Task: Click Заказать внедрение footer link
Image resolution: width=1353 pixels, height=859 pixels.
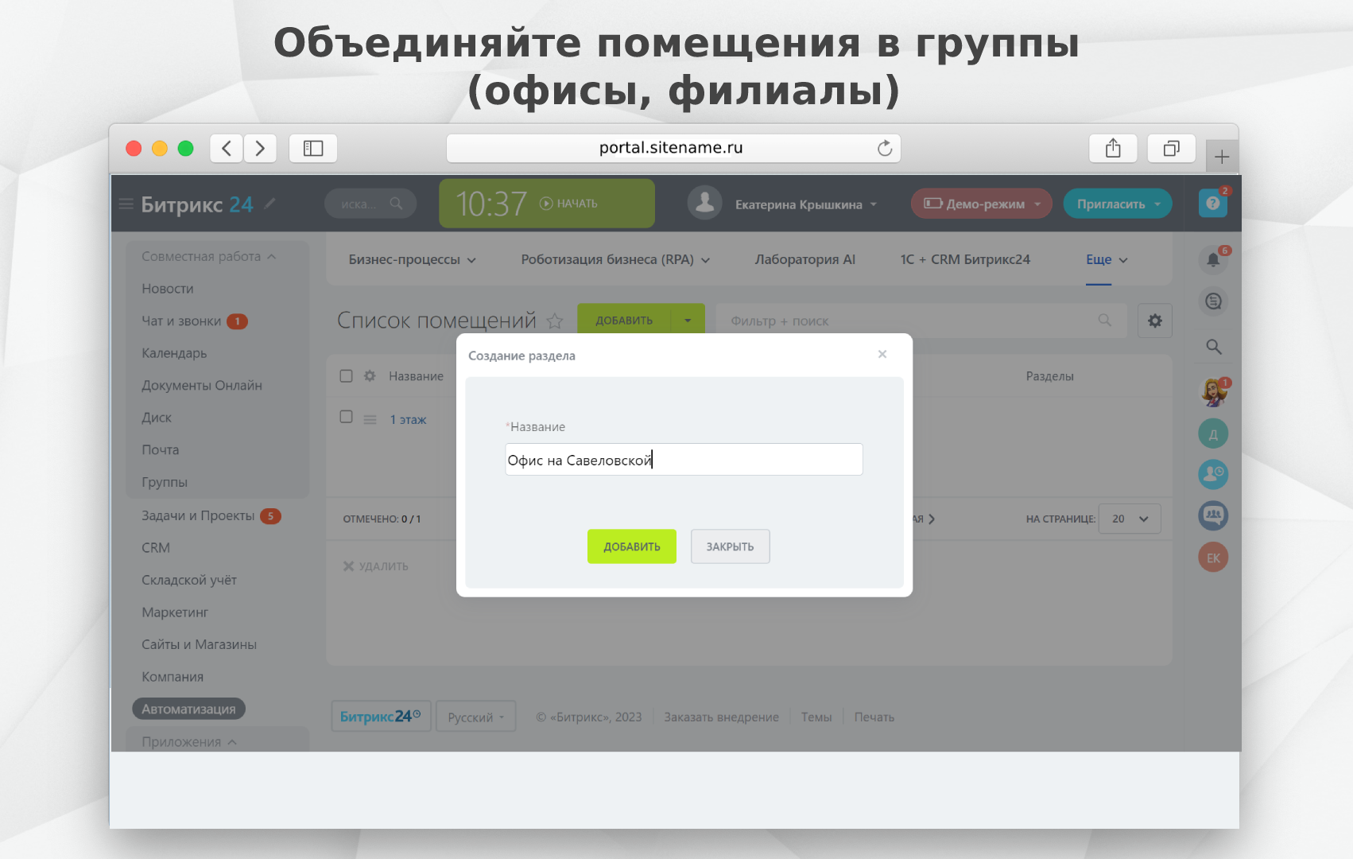Action: pos(722,717)
